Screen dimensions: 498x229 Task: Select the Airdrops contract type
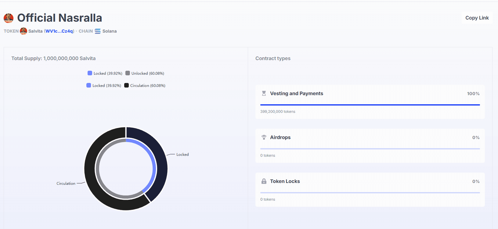click(280, 138)
